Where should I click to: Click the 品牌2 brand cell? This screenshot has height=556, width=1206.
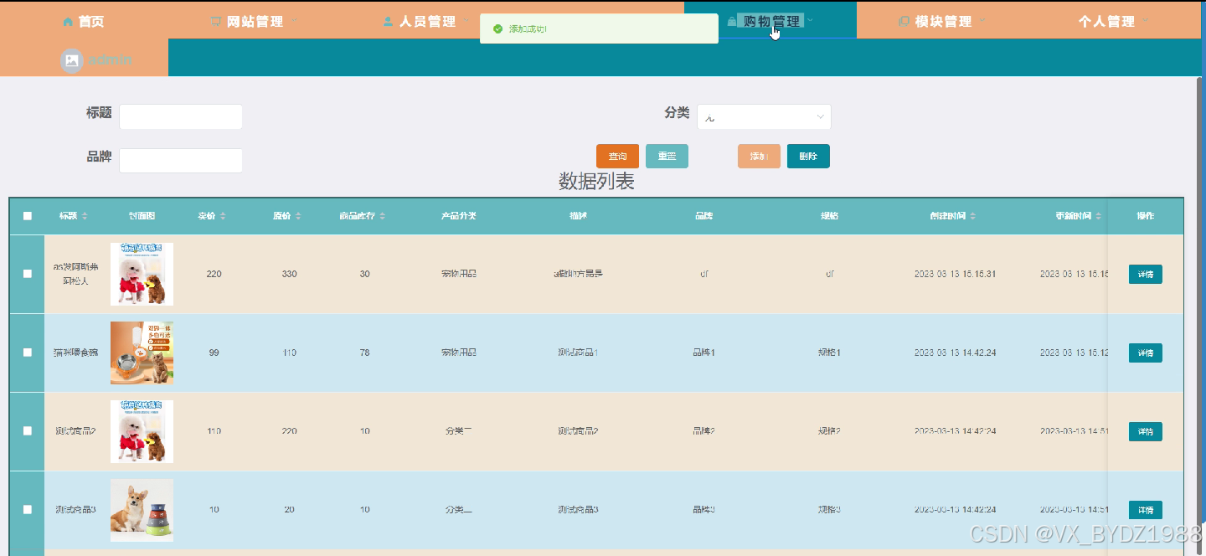(703, 431)
